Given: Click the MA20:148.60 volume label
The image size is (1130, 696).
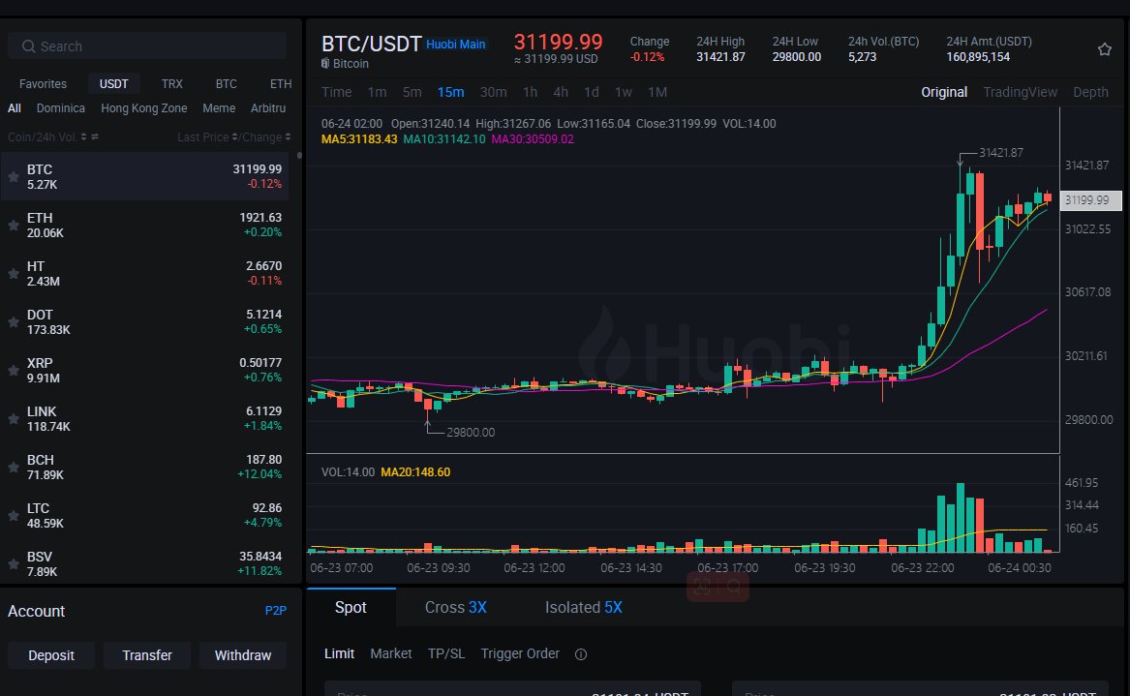Looking at the screenshot, I should click(415, 472).
